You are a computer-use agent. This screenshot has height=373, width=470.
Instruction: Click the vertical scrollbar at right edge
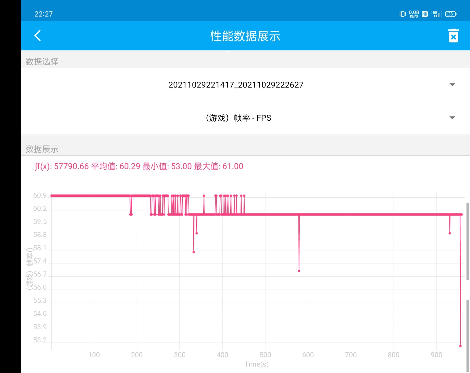pyautogui.click(x=467, y=241)
